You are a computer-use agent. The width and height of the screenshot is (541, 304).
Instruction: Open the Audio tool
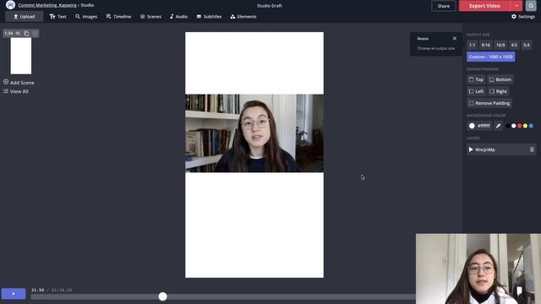click(x=178, y=17)
